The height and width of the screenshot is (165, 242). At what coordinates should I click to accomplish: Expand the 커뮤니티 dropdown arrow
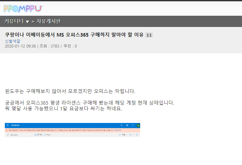pyautogui.click(x=27, y=22)
